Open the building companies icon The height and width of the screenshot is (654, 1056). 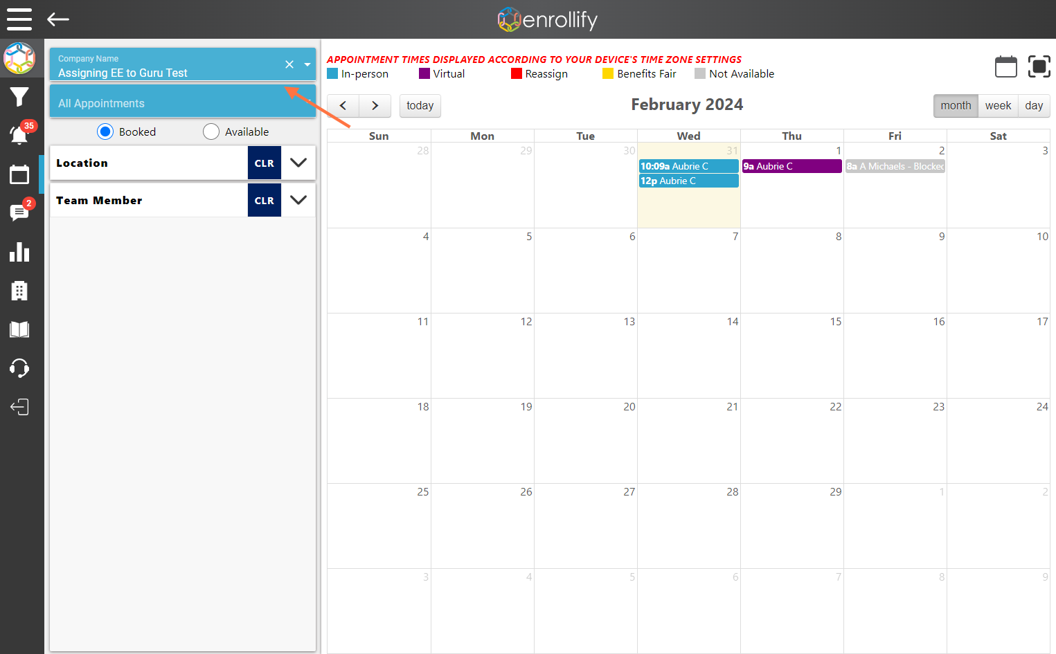click(x=19, y=291)
